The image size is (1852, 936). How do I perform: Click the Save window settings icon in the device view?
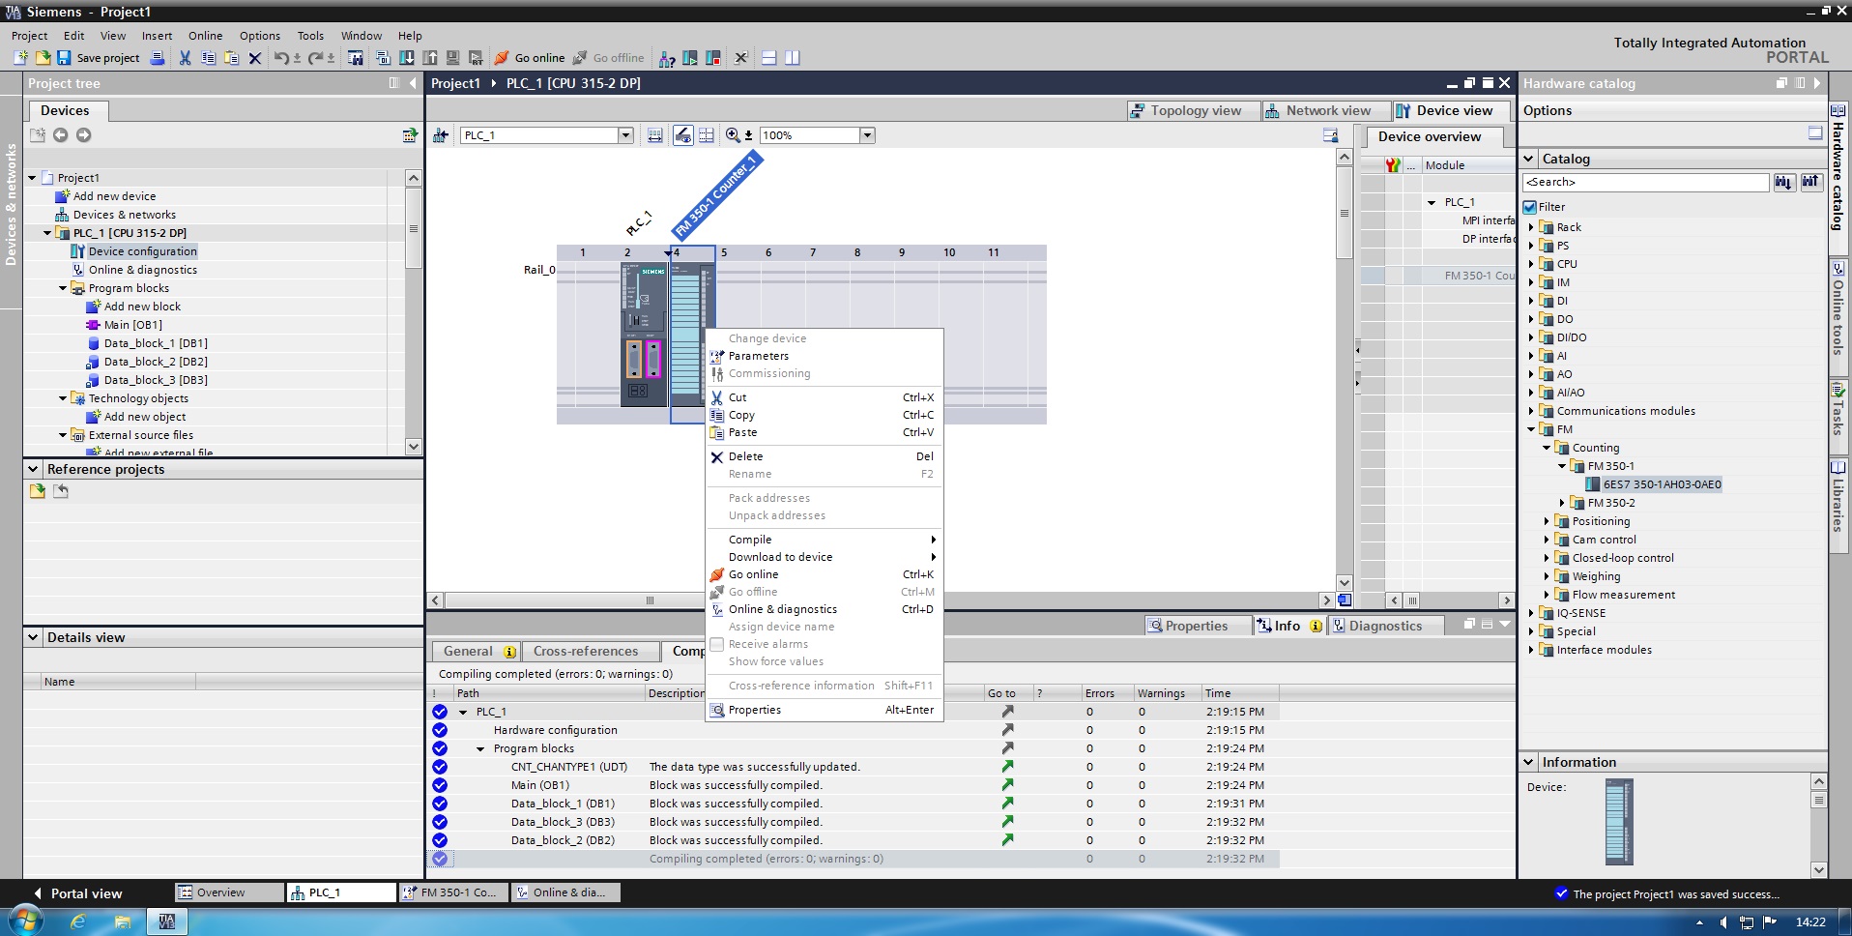(1331, 135)
